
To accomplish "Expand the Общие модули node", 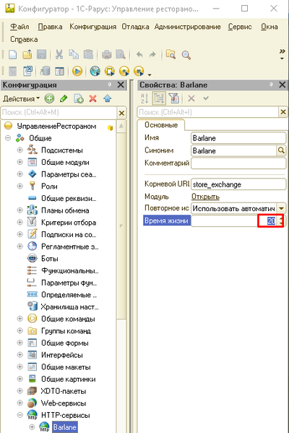I will (x=20, y=162).
